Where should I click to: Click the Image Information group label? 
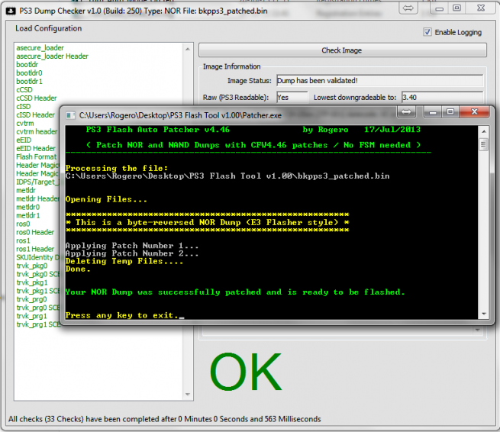pyautogui.click(x=232, y=66)
